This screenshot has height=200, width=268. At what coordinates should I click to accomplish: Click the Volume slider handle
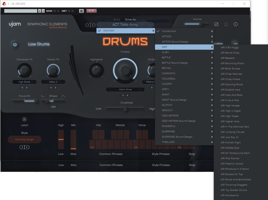tap(201, 24)
